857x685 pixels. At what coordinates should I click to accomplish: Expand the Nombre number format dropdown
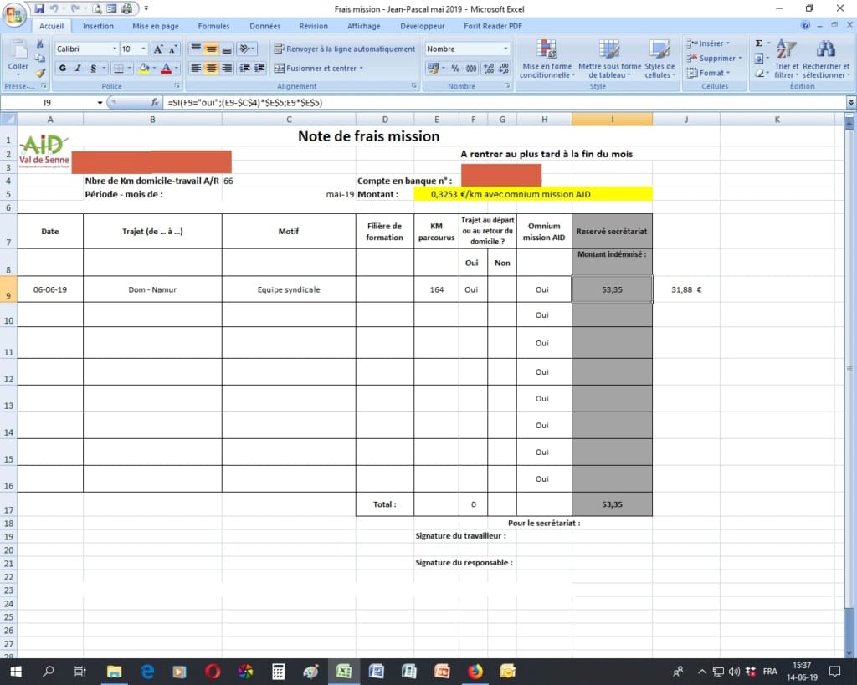tap(505, 49)
